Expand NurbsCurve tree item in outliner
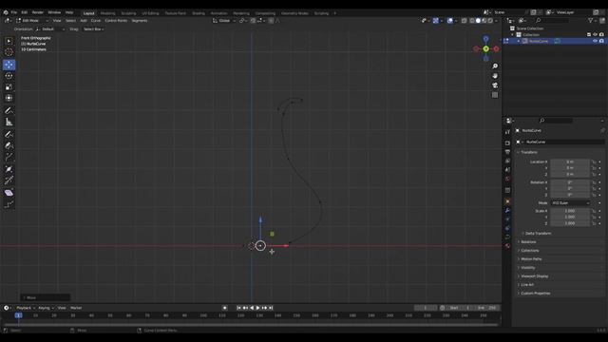The width and height of the screenshot is (608, 342). pos(519,41)
